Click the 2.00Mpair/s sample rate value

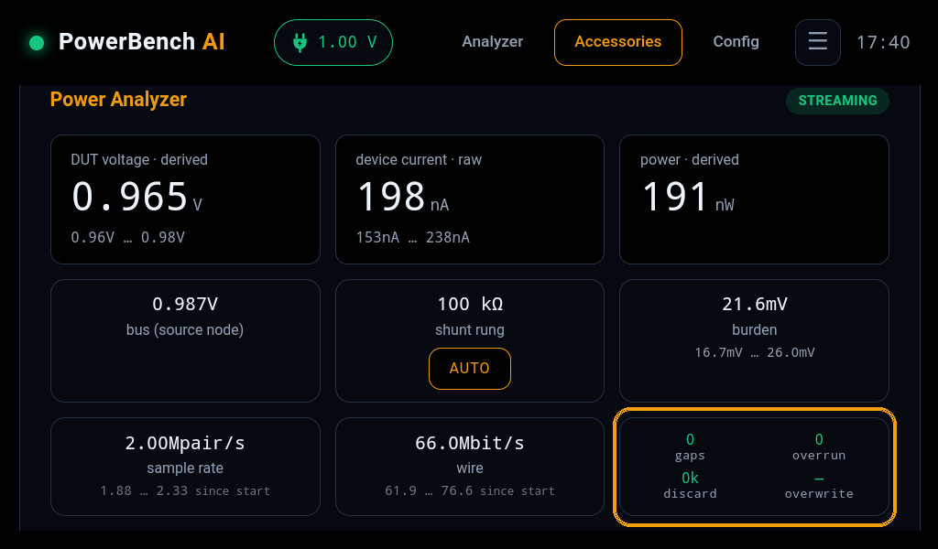coord(185,443)
